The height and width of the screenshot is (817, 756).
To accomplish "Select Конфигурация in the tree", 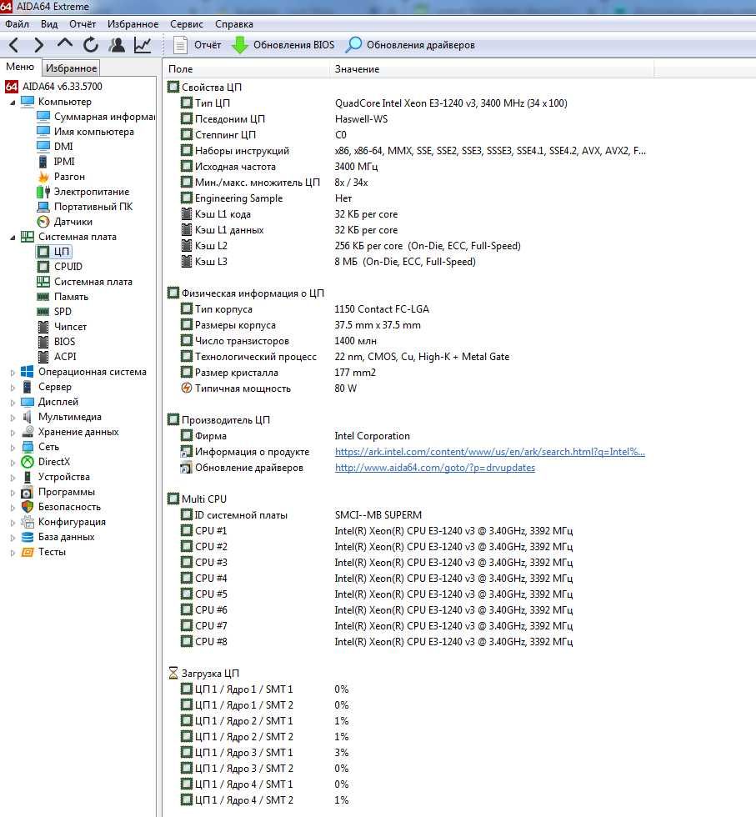I will pos(63,522).
